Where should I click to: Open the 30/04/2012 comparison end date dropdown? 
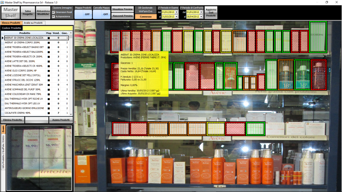pyautogui.click(x=201, y=17)
